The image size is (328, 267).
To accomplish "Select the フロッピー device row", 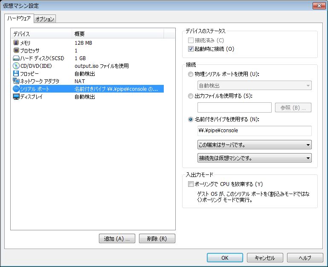I will (88, 73).
